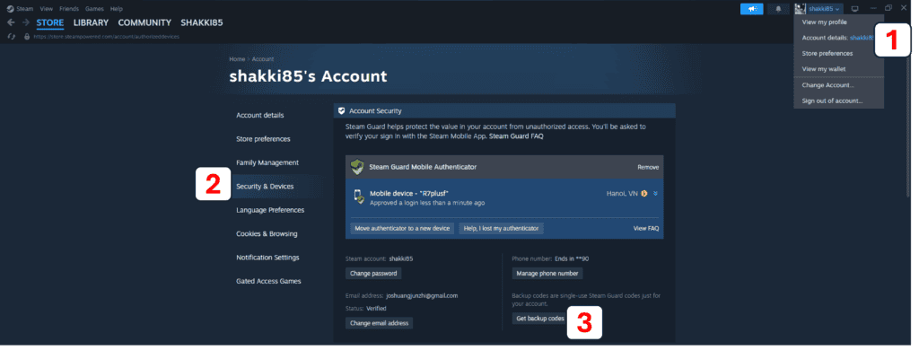Choose Sign out of account option
The width and height of the screenshot is (919, 359).
pos(832,101)
